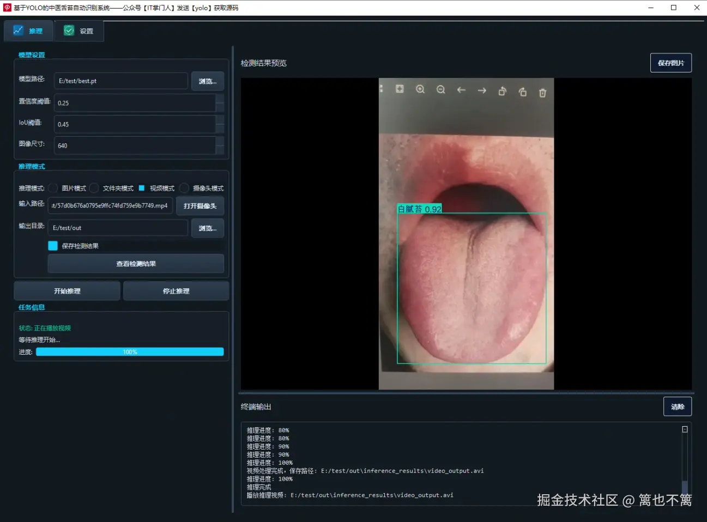
Task: Increase 置信度阈值 with the up arrow
Action: (x=220, y=98)
